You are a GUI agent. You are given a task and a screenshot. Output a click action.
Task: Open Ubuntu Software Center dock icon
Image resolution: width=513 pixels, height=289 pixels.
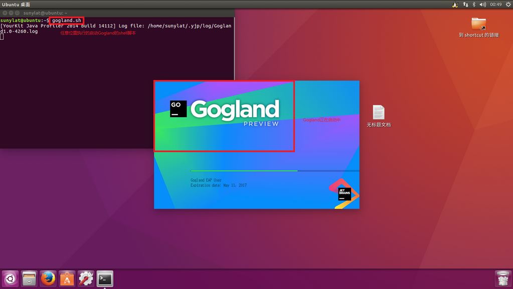[x=67, y=279]
